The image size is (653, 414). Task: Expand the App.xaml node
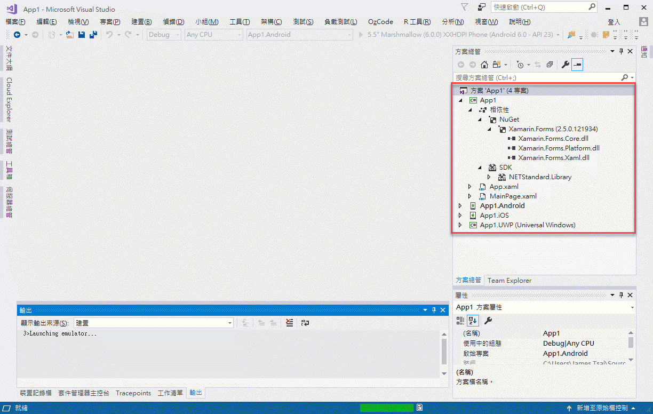470,187
